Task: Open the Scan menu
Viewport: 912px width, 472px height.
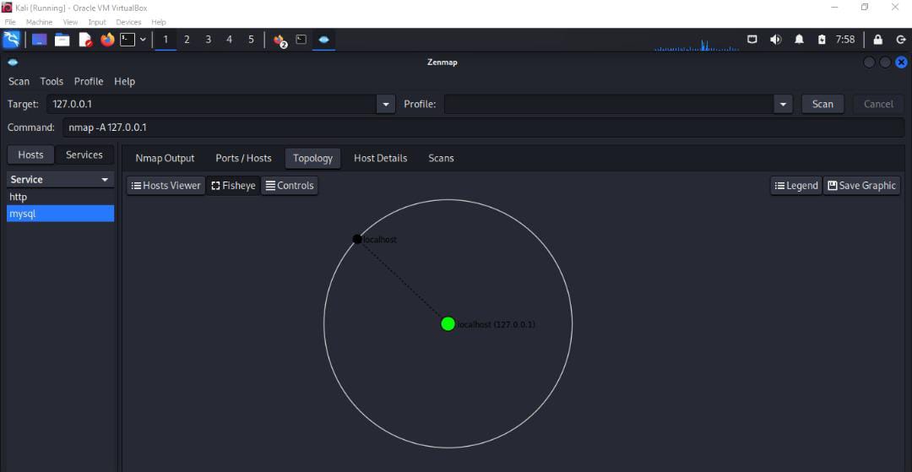Action: tap(19, 81)
